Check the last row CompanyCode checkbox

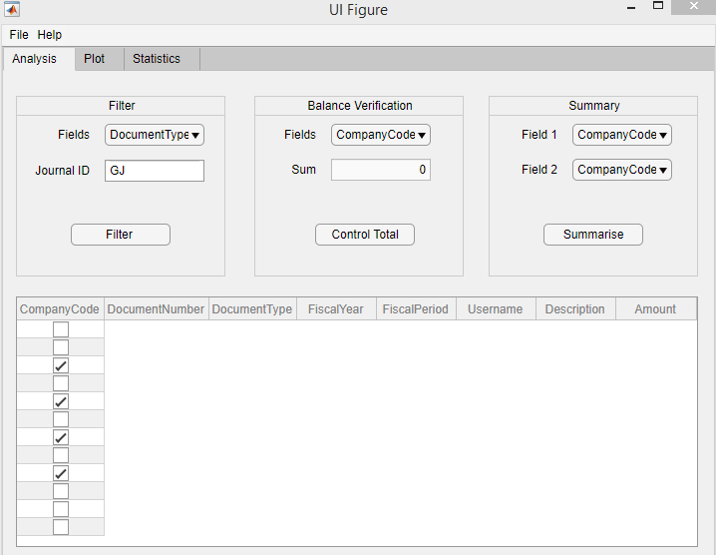point(61,527)
